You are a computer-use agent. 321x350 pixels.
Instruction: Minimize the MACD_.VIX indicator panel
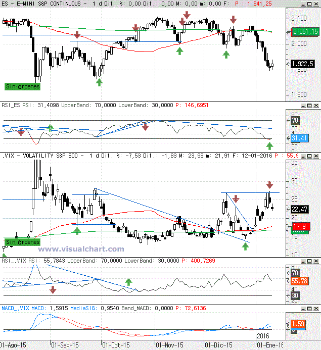(303, 309)
